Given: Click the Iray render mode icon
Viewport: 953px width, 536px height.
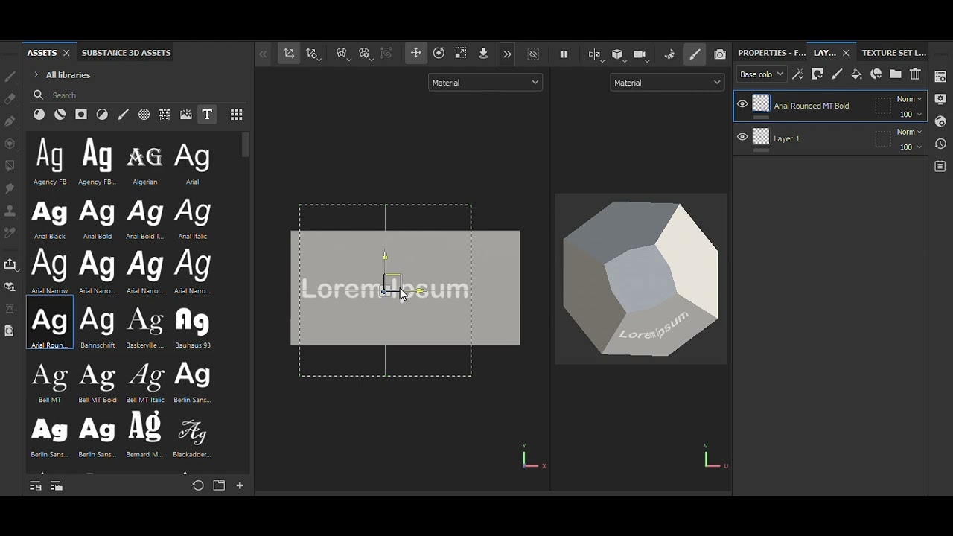Looking at the screenshot, I should coord(669,54).
